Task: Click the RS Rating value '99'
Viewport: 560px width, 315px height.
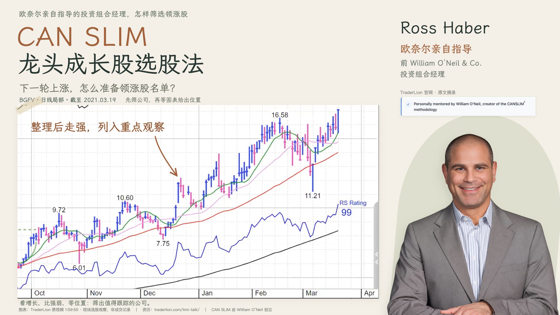Action: [x=346, y=212]
